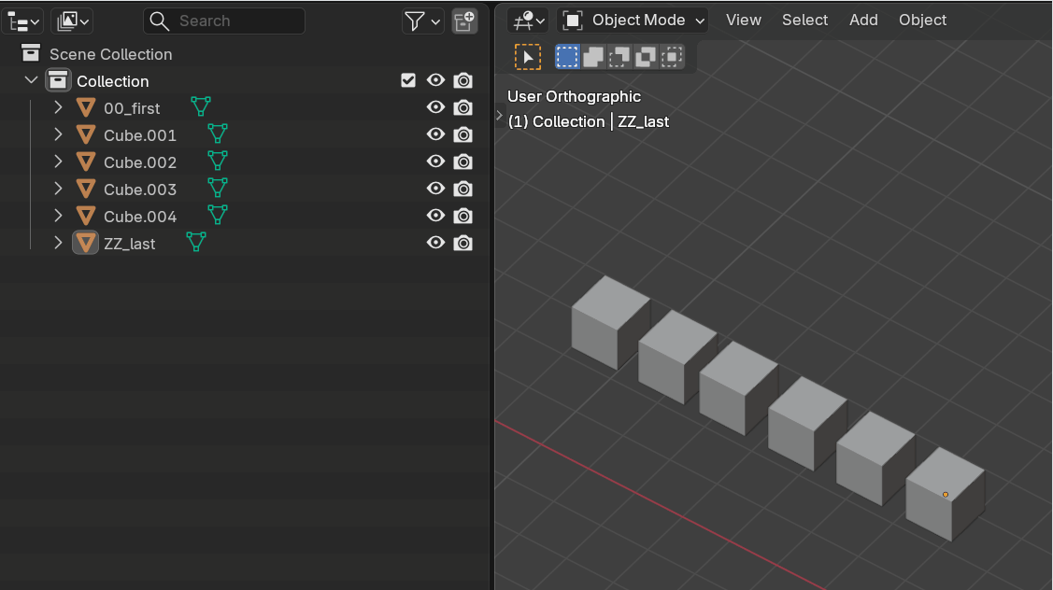
Task: Click the mesh data icon beside 00_first
Action: click(x=201, y=106)
